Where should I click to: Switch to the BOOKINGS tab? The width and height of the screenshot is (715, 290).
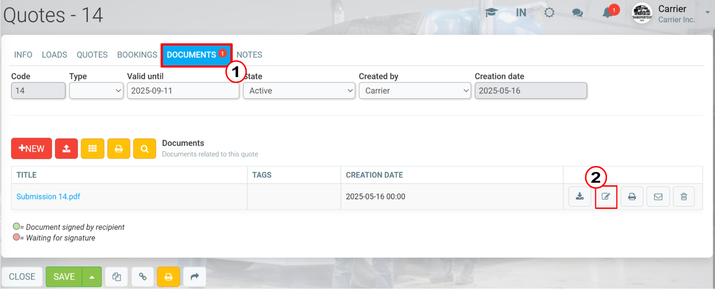click(137, 55)
